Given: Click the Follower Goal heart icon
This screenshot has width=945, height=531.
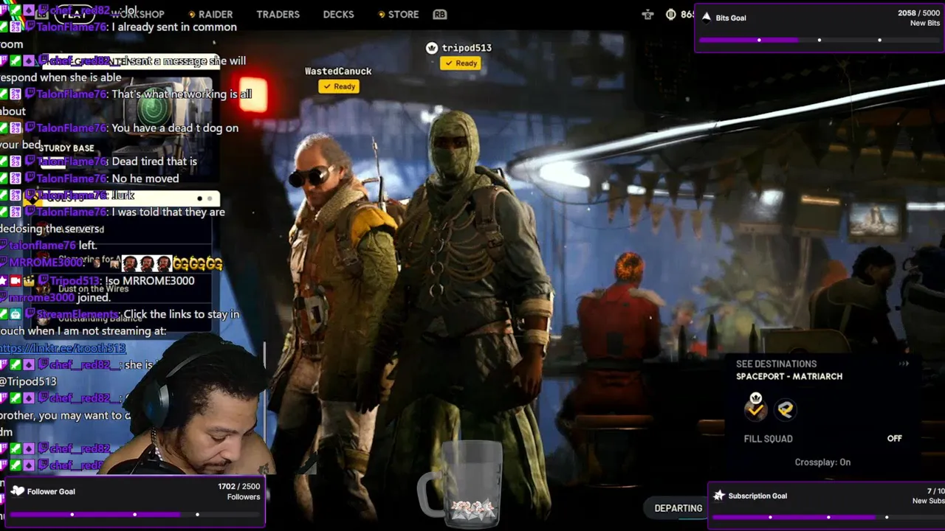Looking at the screenshot, I should [x=18, y=491].
